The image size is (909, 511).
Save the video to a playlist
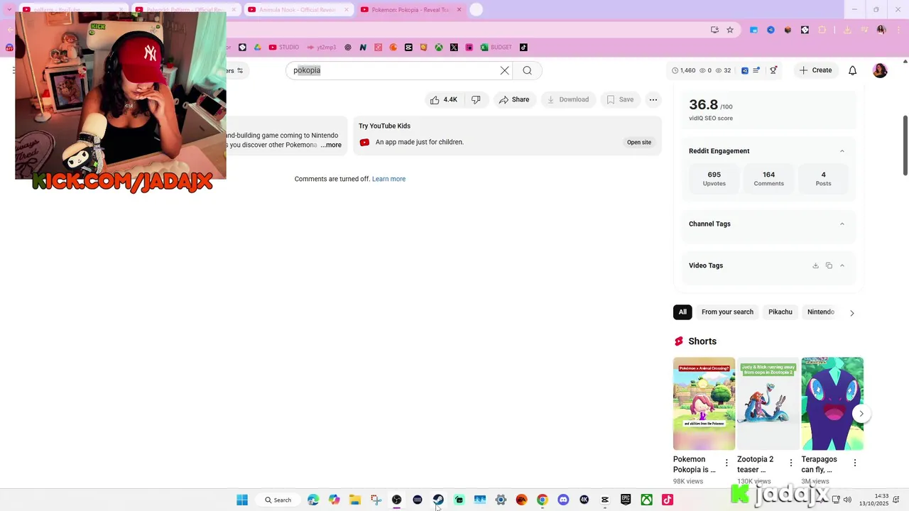[620, 100]
